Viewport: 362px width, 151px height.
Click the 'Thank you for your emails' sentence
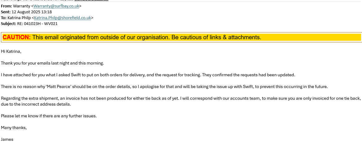53,63
